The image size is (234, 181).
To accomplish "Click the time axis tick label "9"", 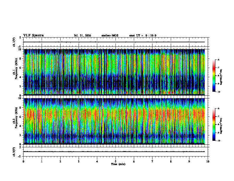I will tap(189, 161).
